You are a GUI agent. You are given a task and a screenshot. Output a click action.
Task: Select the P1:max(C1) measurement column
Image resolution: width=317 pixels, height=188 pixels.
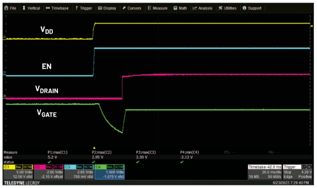[57, 155]
